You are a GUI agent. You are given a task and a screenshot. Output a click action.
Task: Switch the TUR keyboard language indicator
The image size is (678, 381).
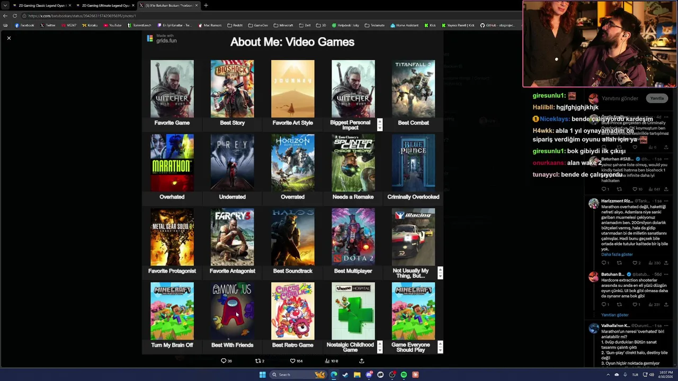(635, 375)
